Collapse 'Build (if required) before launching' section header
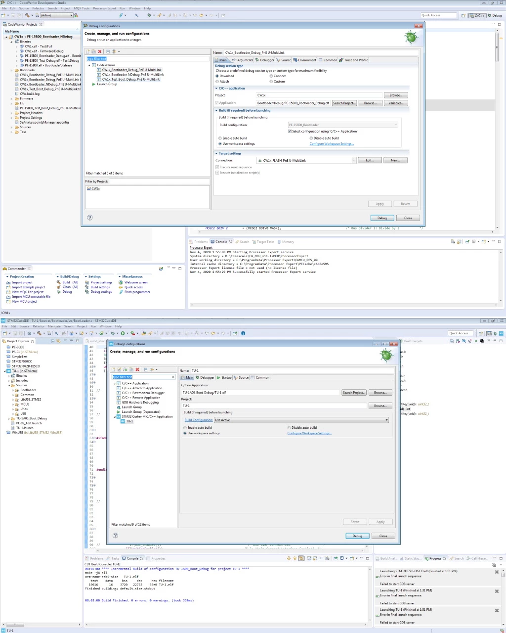 (216, 111)
